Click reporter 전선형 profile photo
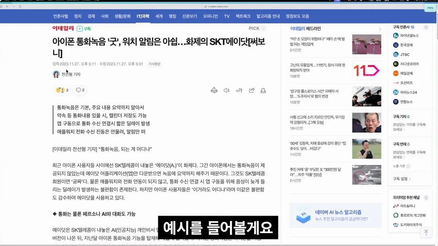438x246 pixels. click(56, 74)
